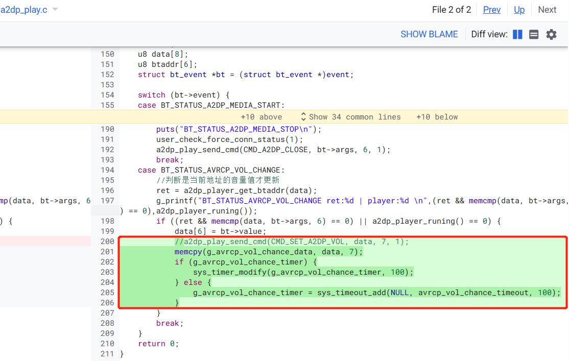
Task: Click the puts BT_STATUS_A2DP_MEDIA_STOP line
Action: tap(239, 129)
